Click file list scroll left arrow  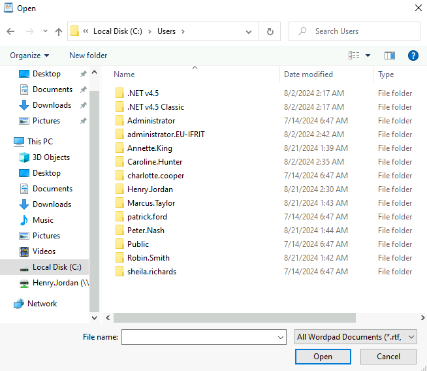(108, 318)
